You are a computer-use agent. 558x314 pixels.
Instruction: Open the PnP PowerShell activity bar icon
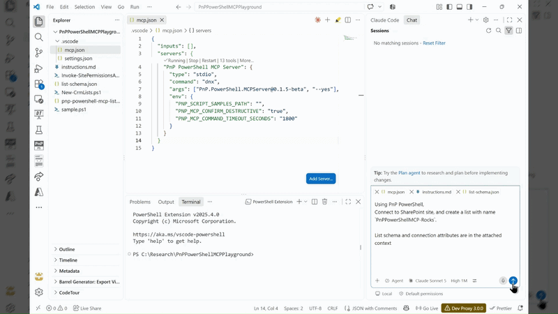coord(39,145)
